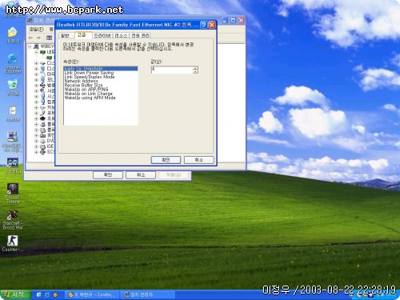
Task: Activate the 장치 관리자 taskbar button
Action: 148,294
